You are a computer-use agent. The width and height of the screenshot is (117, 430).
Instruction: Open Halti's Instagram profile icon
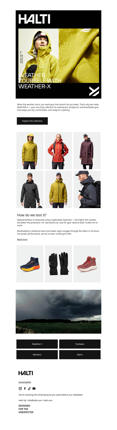point(20,389)
